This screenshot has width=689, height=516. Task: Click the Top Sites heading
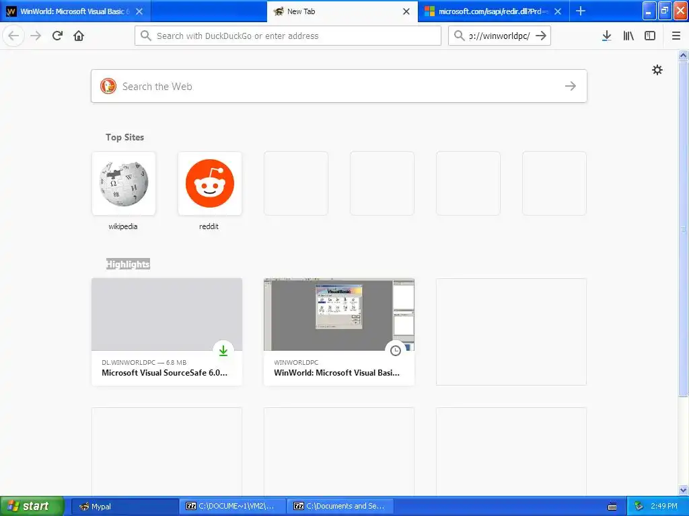tap(124, 137)
